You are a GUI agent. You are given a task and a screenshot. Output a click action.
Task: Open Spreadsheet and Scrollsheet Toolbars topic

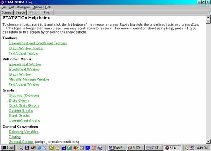[38, 43]
